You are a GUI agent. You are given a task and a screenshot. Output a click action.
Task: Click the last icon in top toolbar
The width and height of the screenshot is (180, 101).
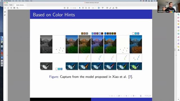pos(116,8)
